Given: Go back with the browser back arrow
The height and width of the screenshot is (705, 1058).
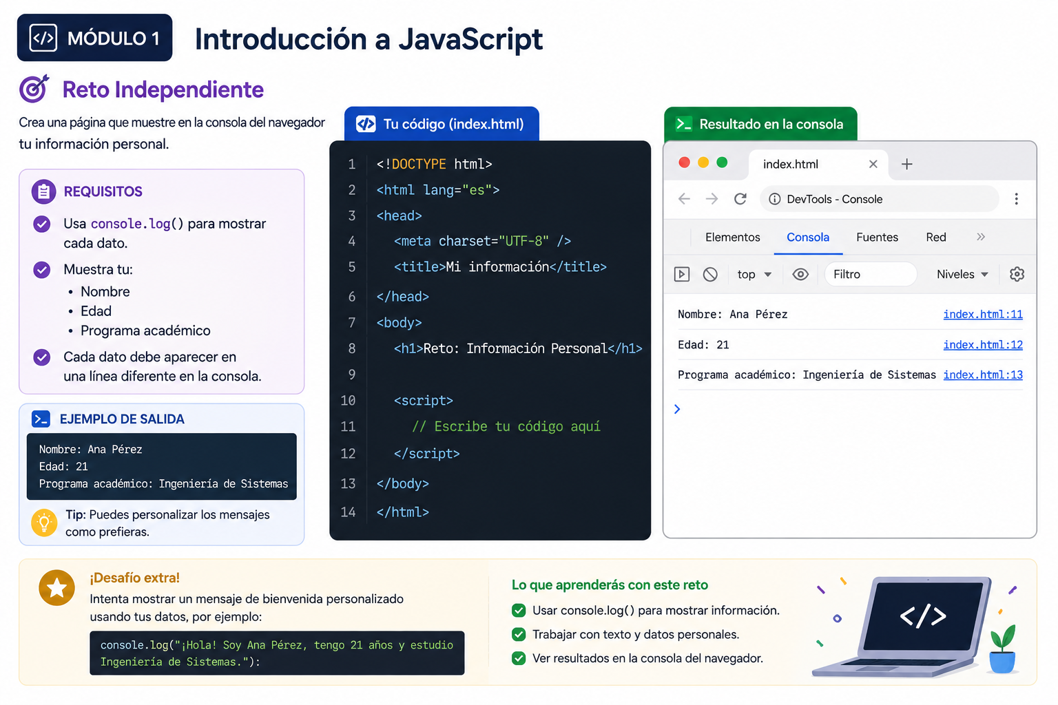Looking at the screenshot, I should coord(684,199).
